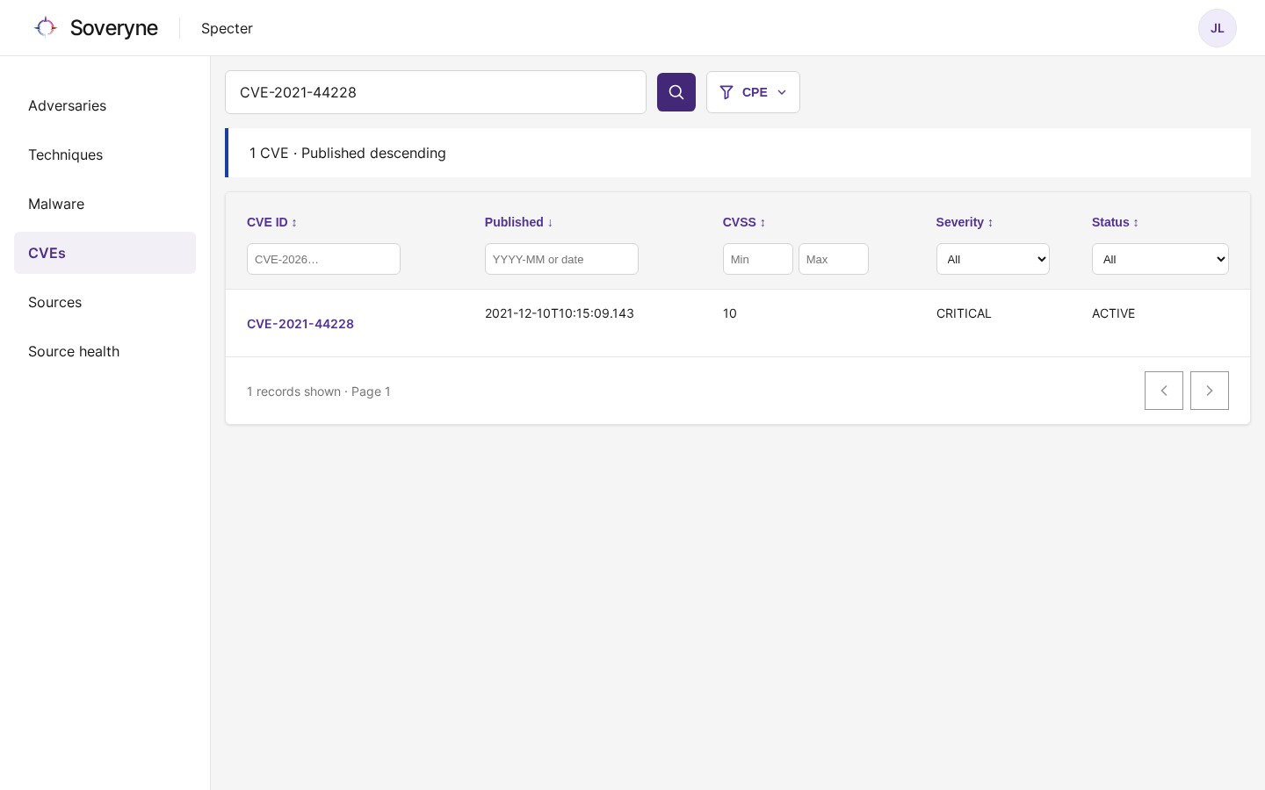Click the Soveryne logo icon
Image resolution: width=1265 pixels, height=790 pixels.
pos(46,28)
